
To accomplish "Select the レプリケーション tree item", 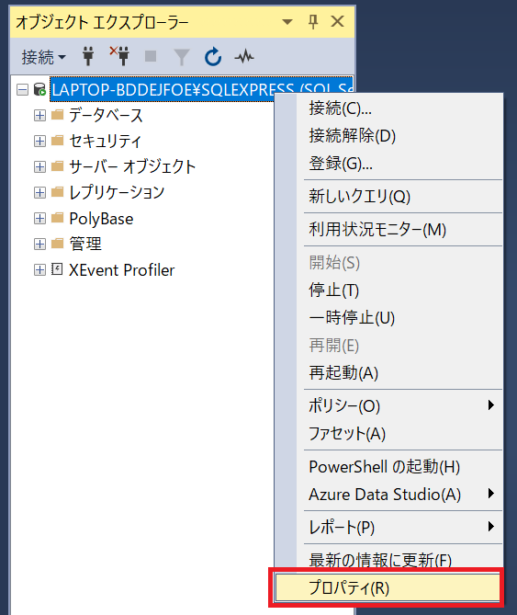I will [117, 192].
